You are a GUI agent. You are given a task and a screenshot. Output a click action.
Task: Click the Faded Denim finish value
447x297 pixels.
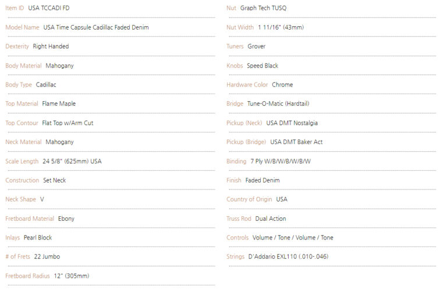[x=262, y=180]
